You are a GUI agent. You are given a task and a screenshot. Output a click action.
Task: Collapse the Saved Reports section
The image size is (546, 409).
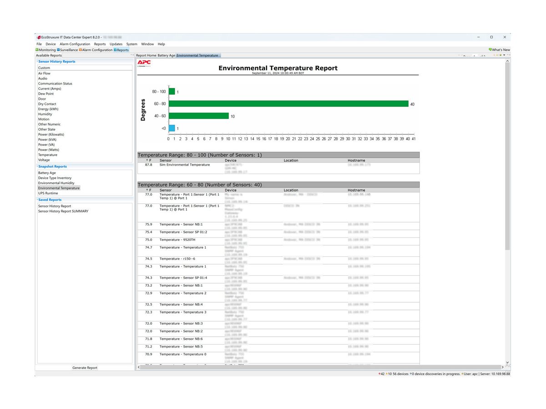[x=38, y=200]
